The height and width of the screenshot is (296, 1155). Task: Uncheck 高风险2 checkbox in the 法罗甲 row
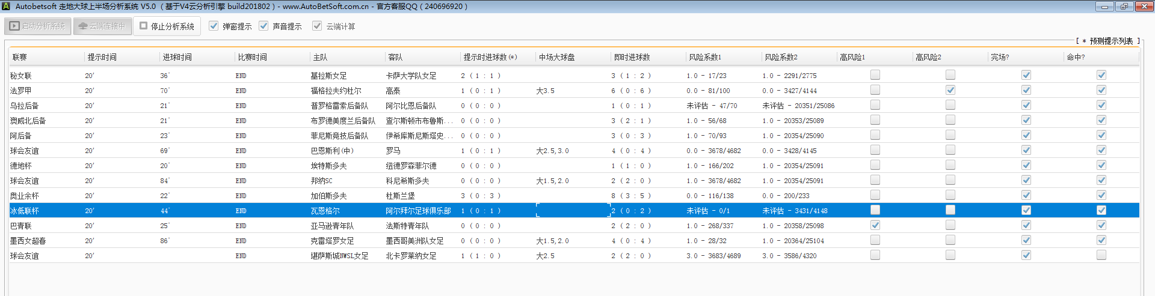point(950,90)
